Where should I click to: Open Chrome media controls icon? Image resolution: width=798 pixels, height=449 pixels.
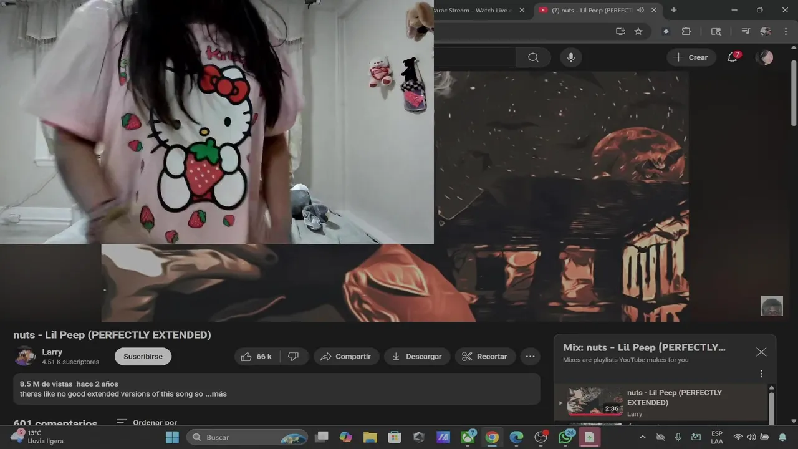(x=746, y=31)
